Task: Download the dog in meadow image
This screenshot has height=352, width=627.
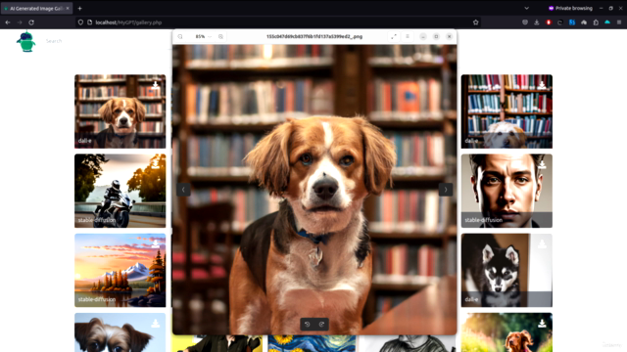Action: 542,323
